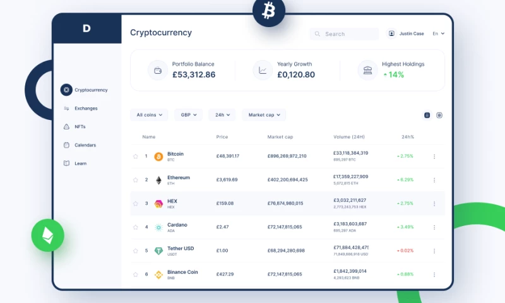The width and height of the screenshot is (505, 303).
Task: Open more options for HEX row
Action: point(434,204)
